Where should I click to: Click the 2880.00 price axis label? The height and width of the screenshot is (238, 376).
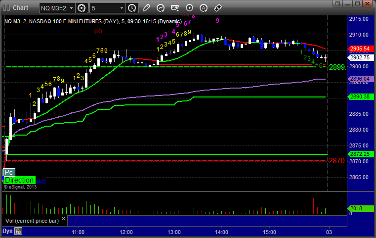(359, 130)
